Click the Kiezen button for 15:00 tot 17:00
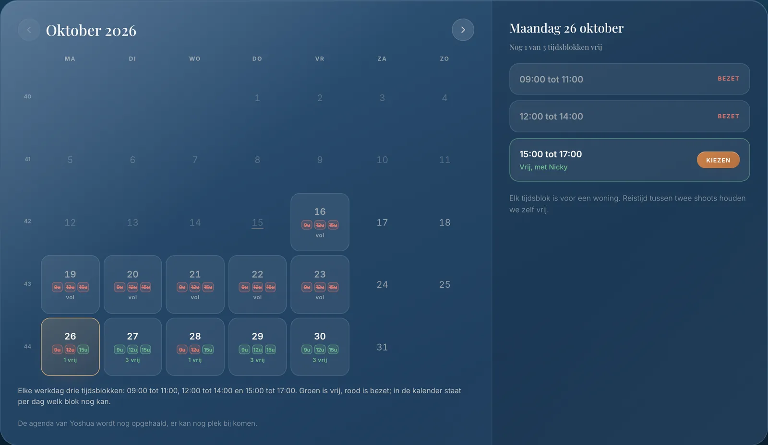 [x=718, y=160]
